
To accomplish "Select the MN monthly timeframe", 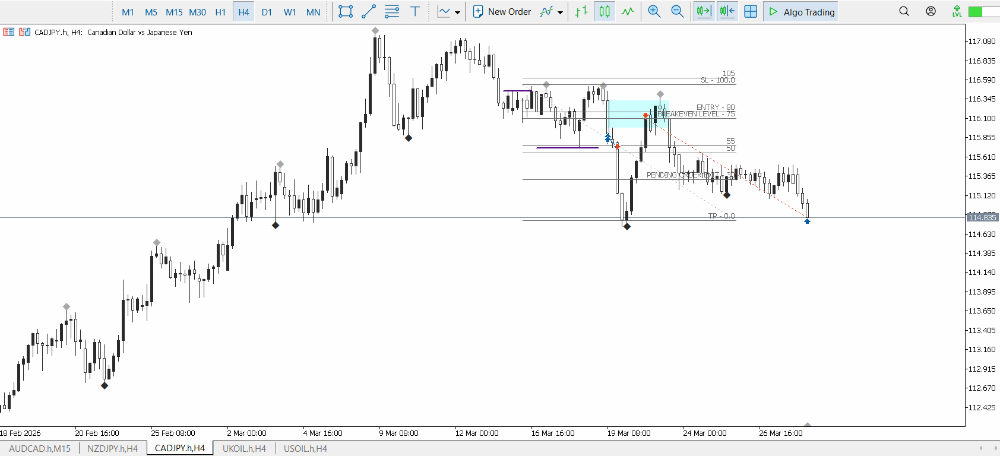I will pyautogui.click(x=313, y=12).
